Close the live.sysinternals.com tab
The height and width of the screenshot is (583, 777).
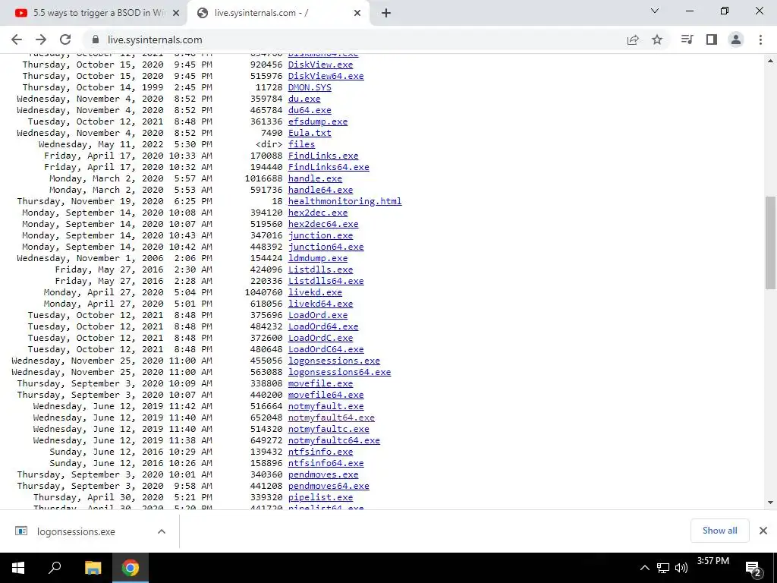pyautogui.click(x=357, y=14)
